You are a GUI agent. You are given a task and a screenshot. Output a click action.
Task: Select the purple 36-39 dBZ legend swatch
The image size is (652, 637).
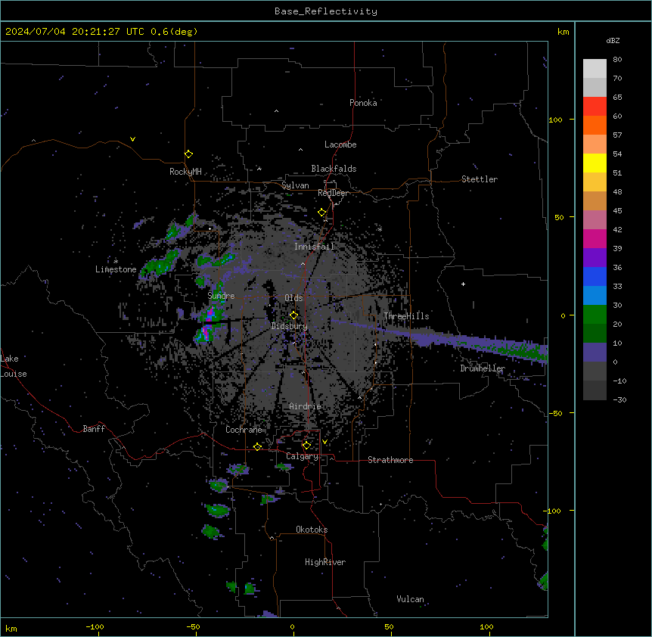(595, 257)
